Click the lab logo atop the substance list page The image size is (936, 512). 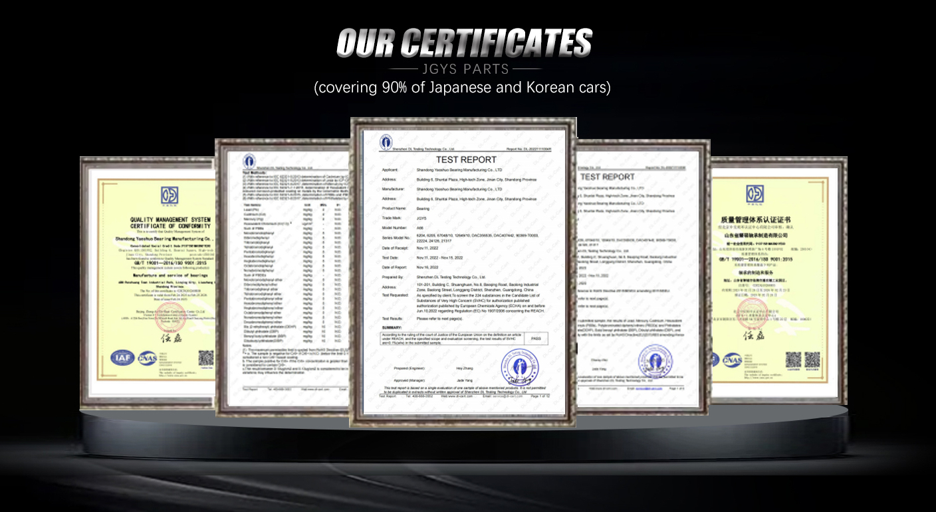[249, 160]
